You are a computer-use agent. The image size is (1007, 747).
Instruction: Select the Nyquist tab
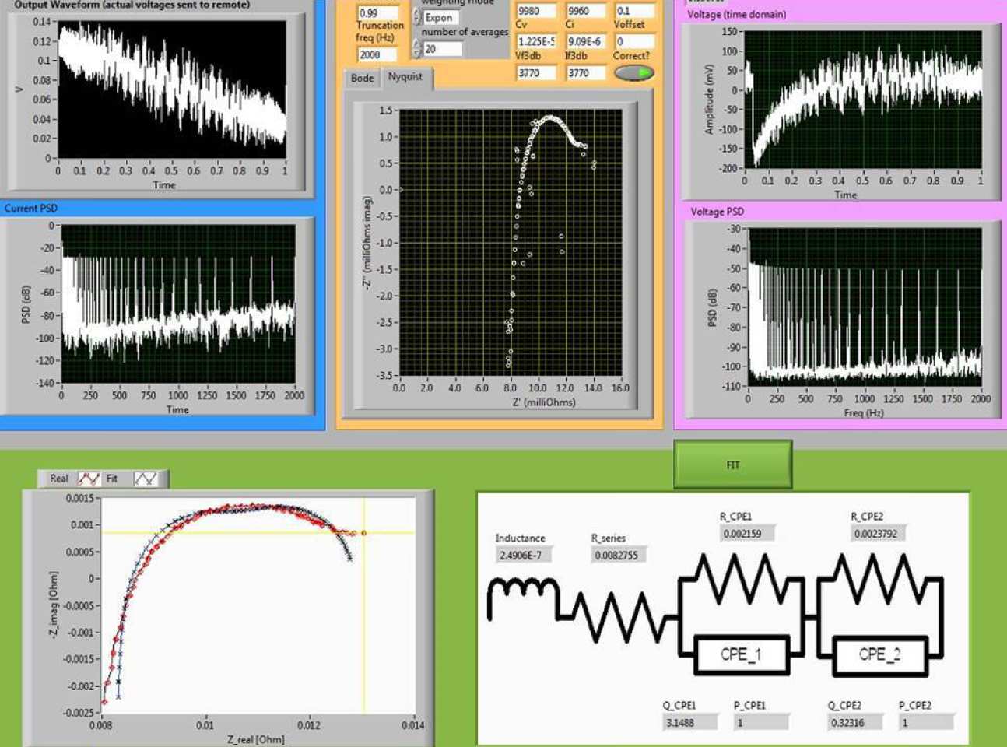405,77
